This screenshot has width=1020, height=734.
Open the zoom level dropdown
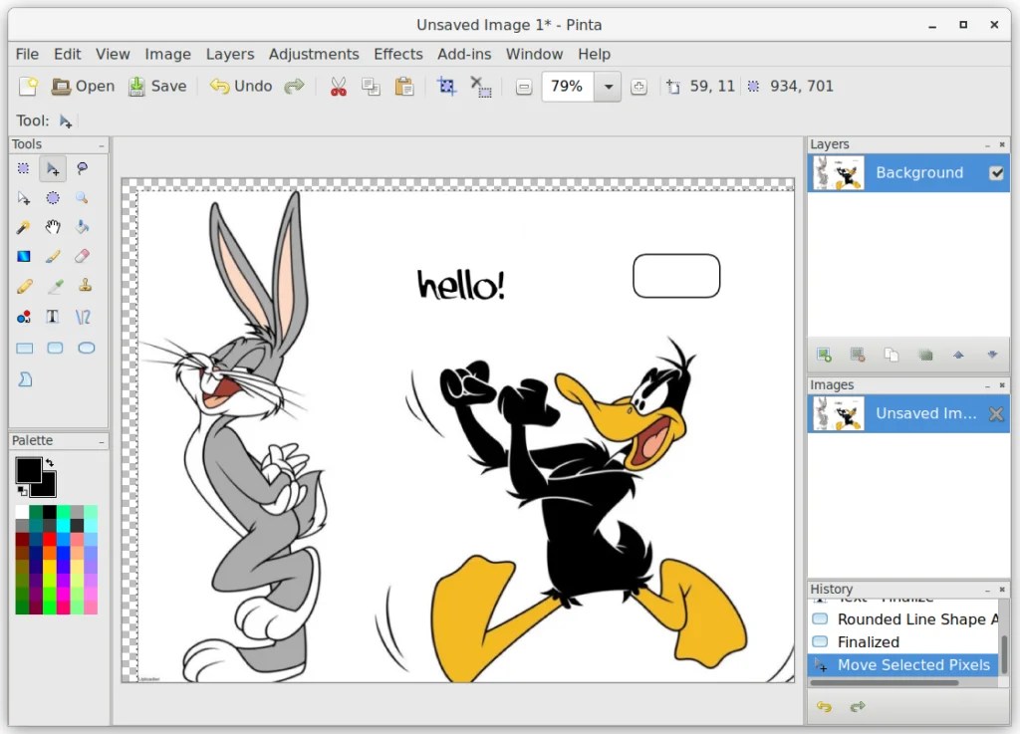pos(609,86)
